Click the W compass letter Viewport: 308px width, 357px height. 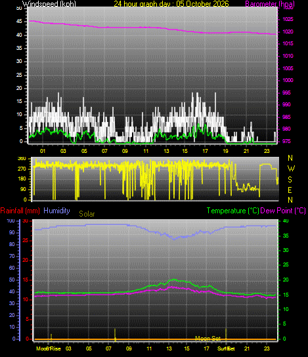click(x=291, y=169)
